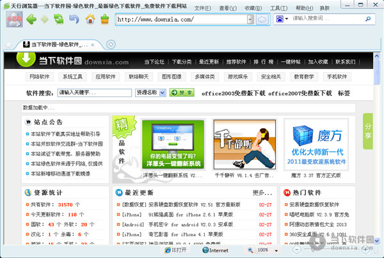This screenshot has height=258, width=384.
Task: Click the green back arrow button
Action: point(31,19)
